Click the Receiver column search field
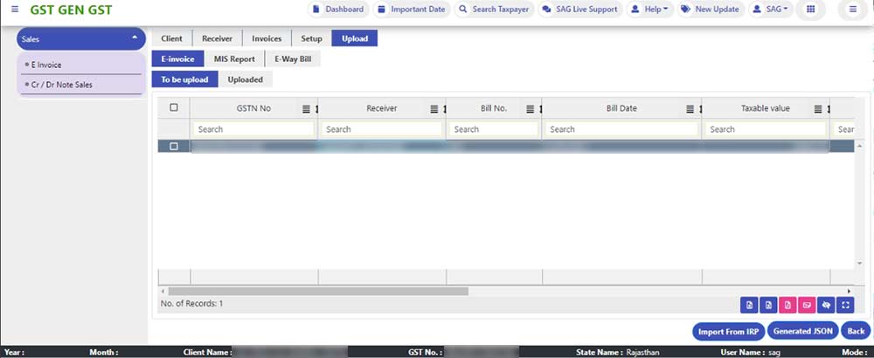The width and height of the screenshot is (874, 358). tap(382, 129)
